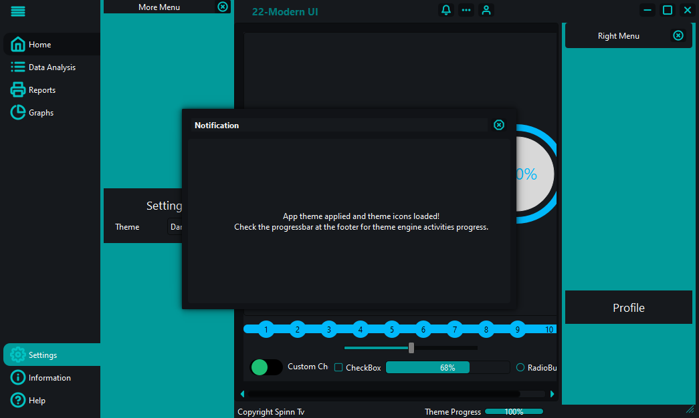
Task: Check the CheckBox option
Action: click(338, 367)
